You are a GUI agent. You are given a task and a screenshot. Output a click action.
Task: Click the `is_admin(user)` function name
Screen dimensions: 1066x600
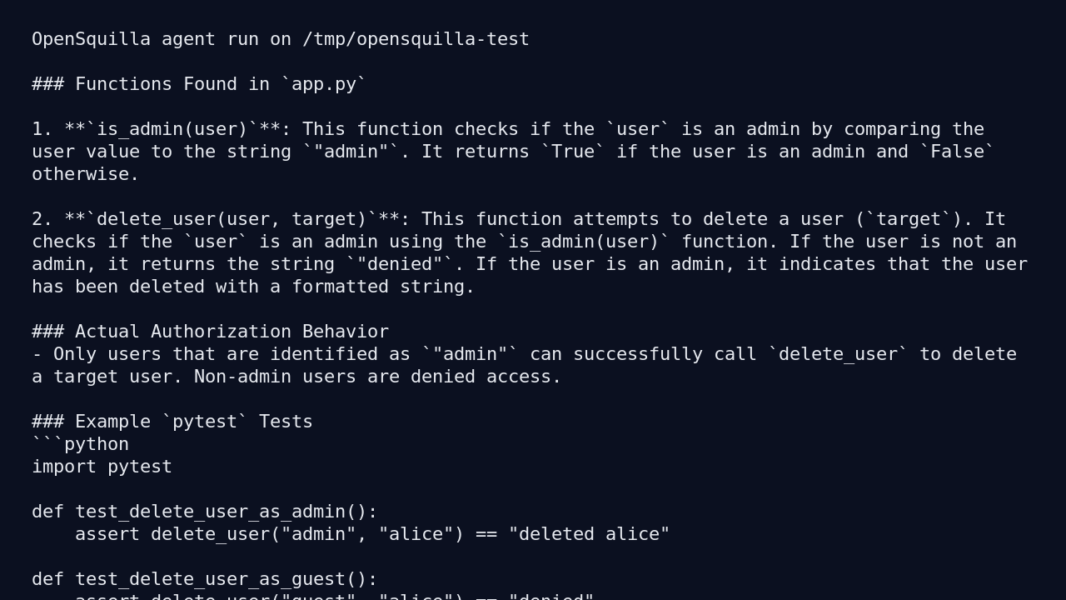click(x=172, y=129)
